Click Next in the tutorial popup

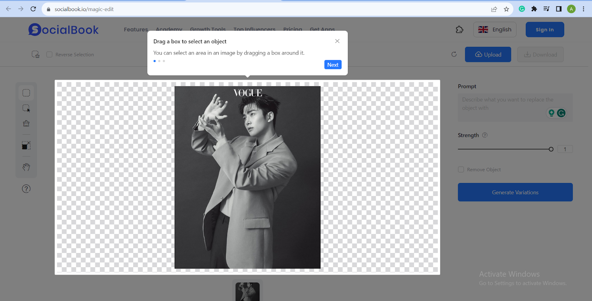pyautogui.click(x=333, y=65)
